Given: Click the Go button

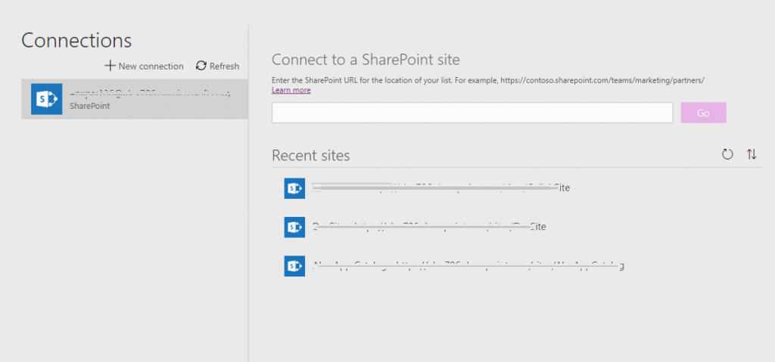Looking at the screenshot, I should [x=703, y=113].
